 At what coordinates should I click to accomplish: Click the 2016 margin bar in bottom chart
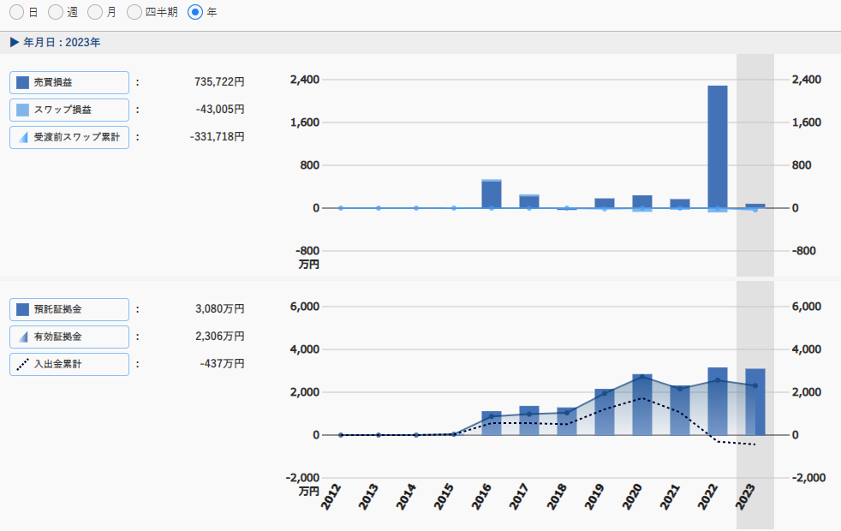coord(492,423)
